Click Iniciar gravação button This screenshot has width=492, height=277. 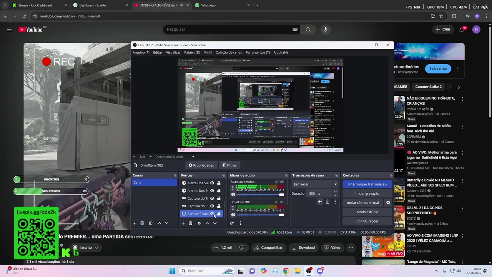tap(367, 194)
